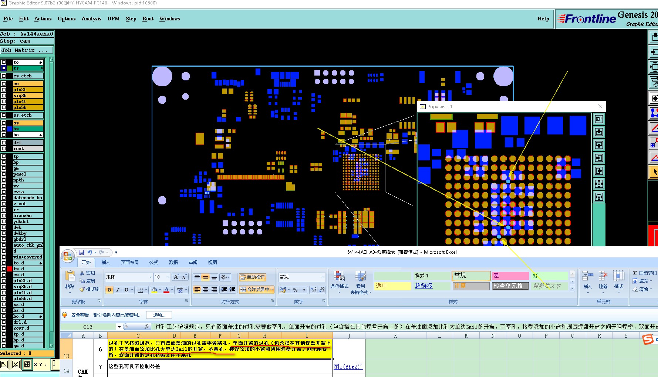Toggle Bold formatting in Excel
658x377 pixels.
pos(109,290)
